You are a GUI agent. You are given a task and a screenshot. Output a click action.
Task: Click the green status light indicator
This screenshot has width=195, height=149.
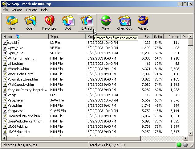tap(179, 145)
